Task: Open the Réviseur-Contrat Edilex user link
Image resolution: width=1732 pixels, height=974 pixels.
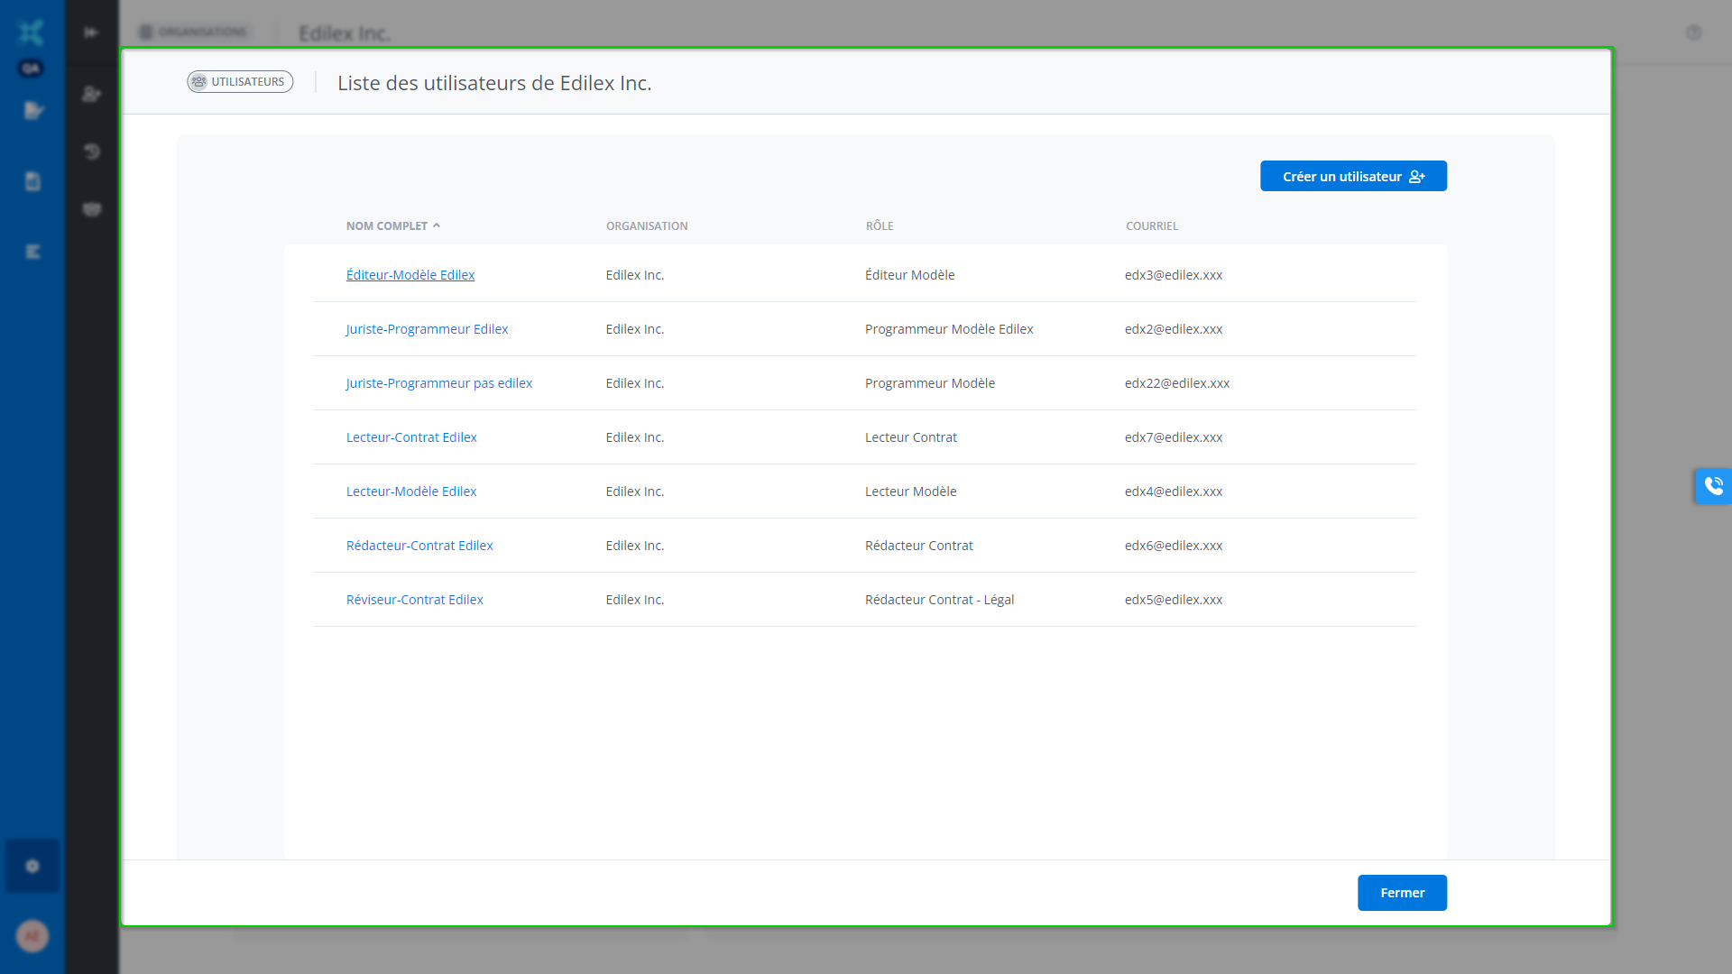Action: 414,600
